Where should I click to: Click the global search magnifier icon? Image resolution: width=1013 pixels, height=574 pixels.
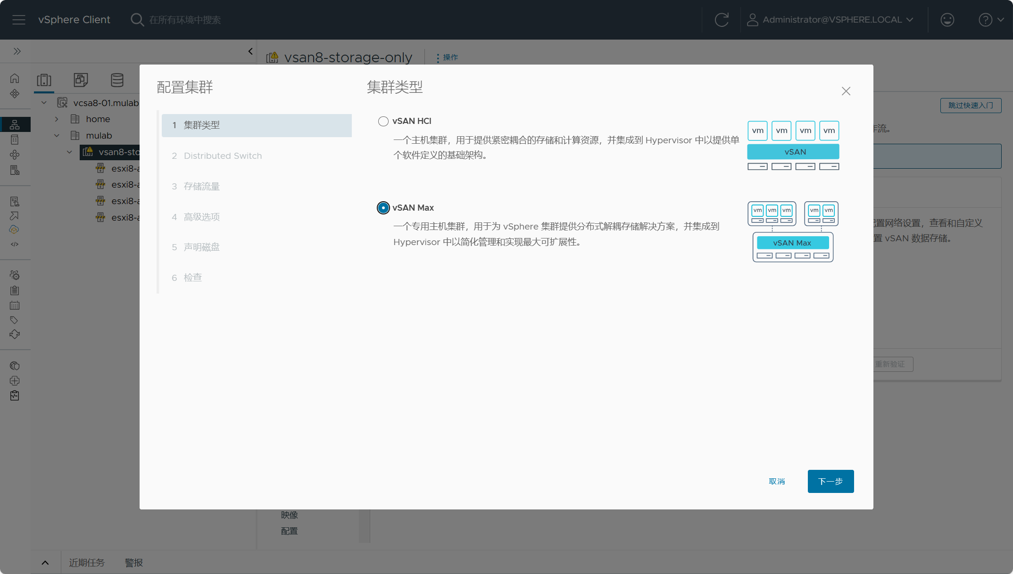click(x=137, y=20)
